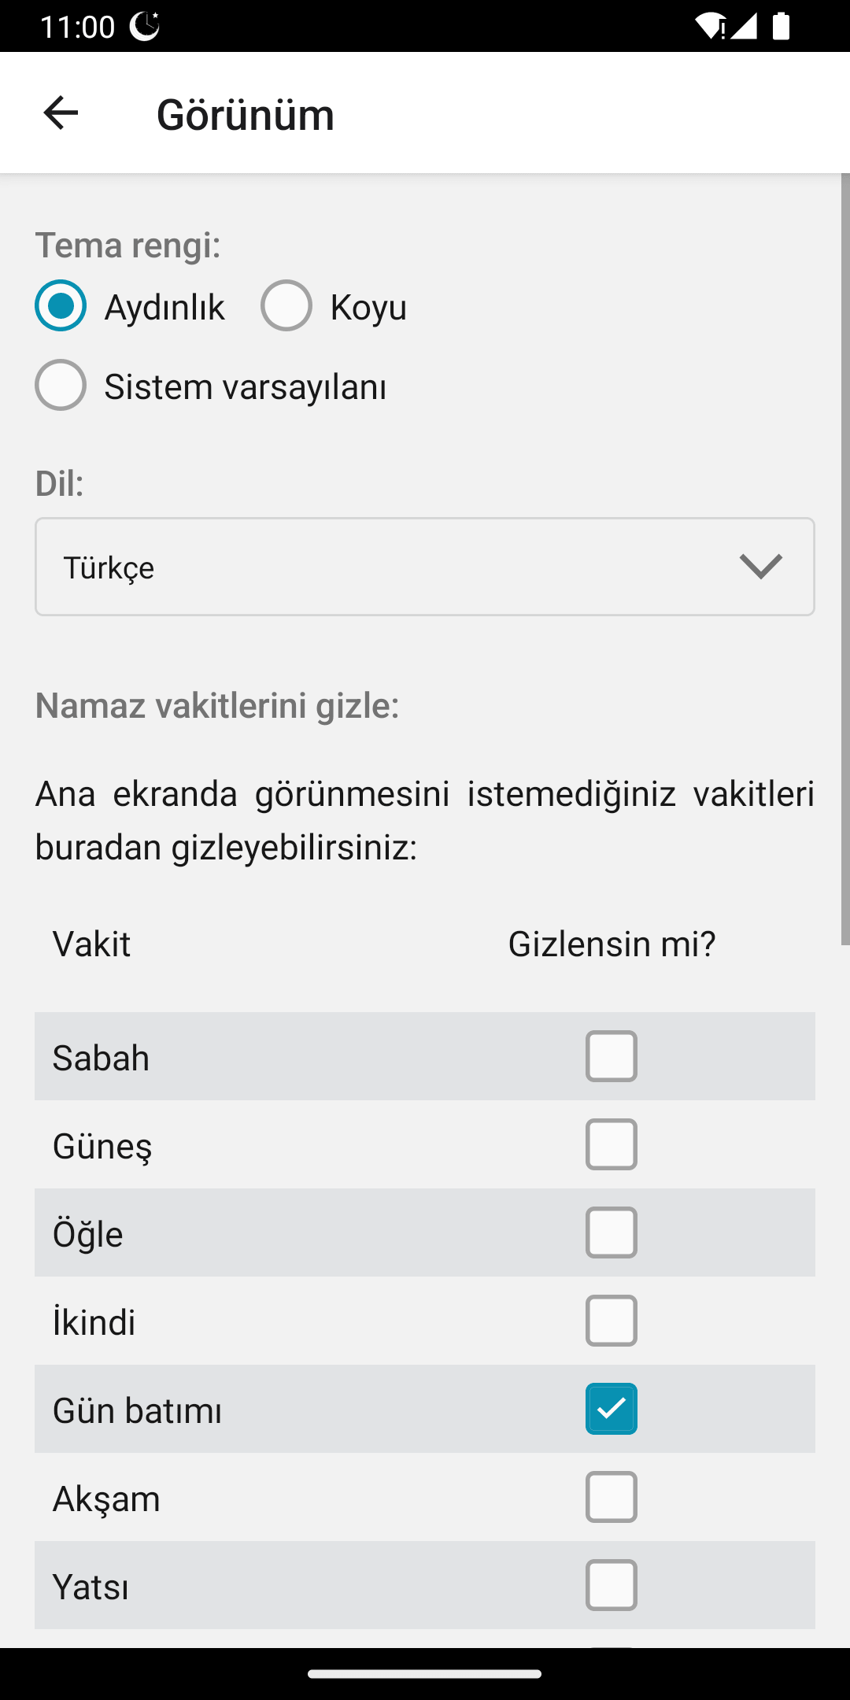Toggle the Öğle hide checkbox
The height and width of the screenshot is (1700, 850).
click(x=611, y=1232)
